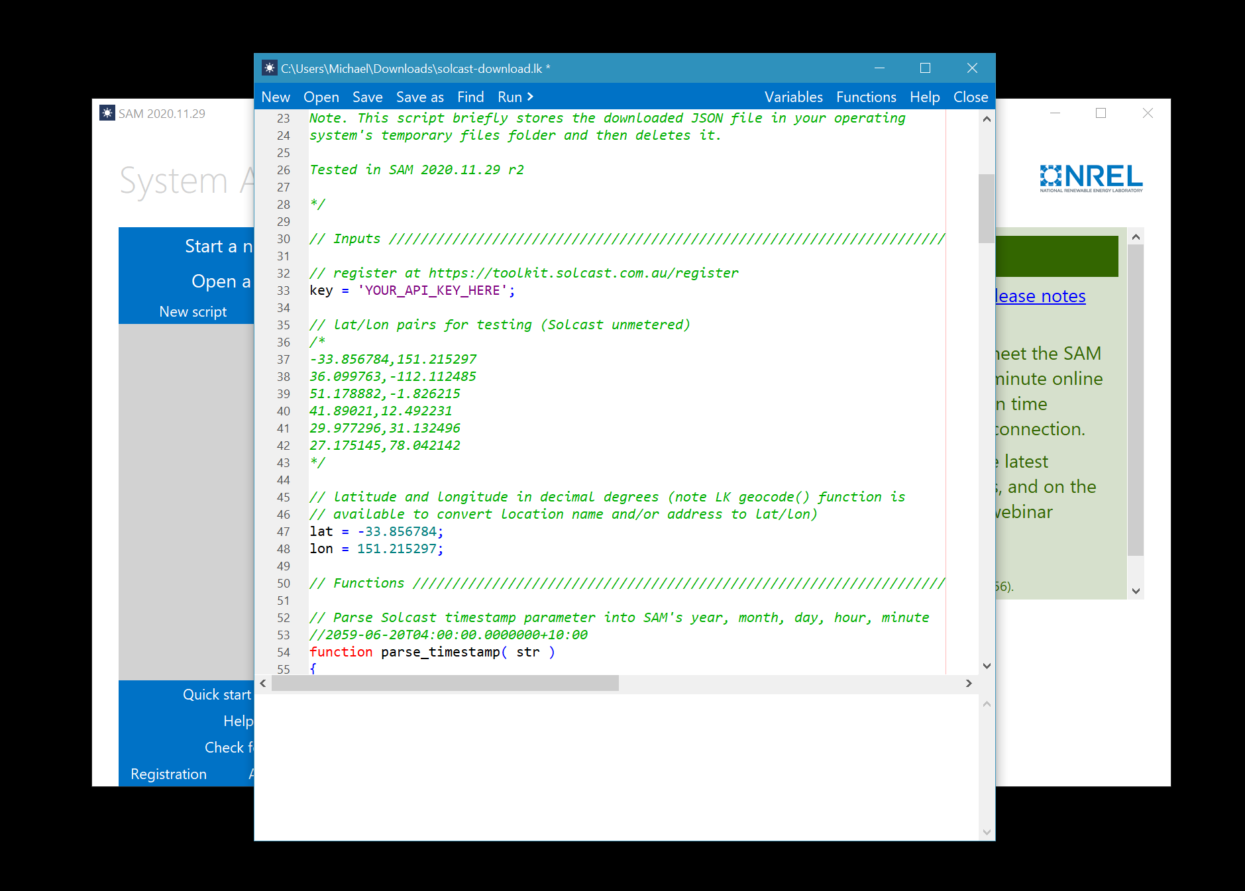Close the solcast-download.lk window
Image resolution: width=1245 pixels, height=891 pixels.
tap(972, 68)
